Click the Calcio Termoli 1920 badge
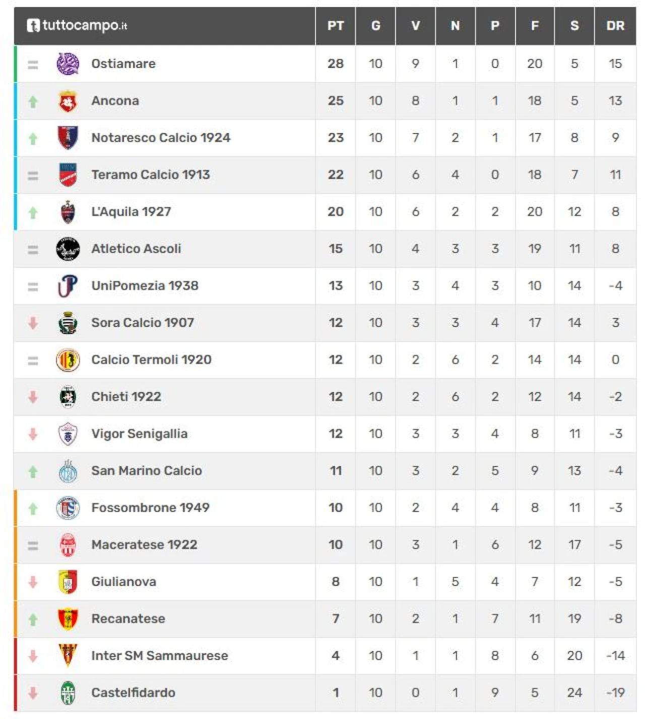Screen dimensions: 645x719 tap(68, 360)
